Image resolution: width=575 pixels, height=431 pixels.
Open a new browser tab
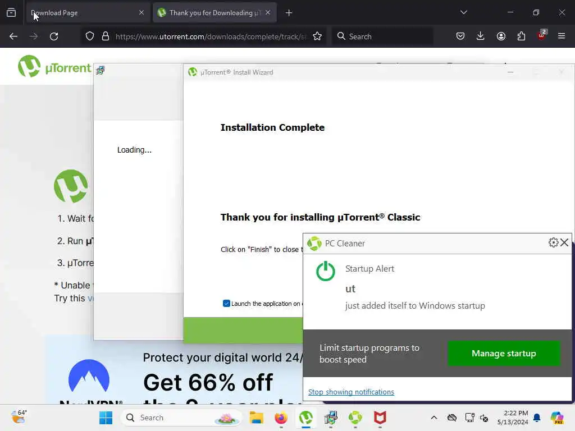pyautogui.click(x=289, y=13)
